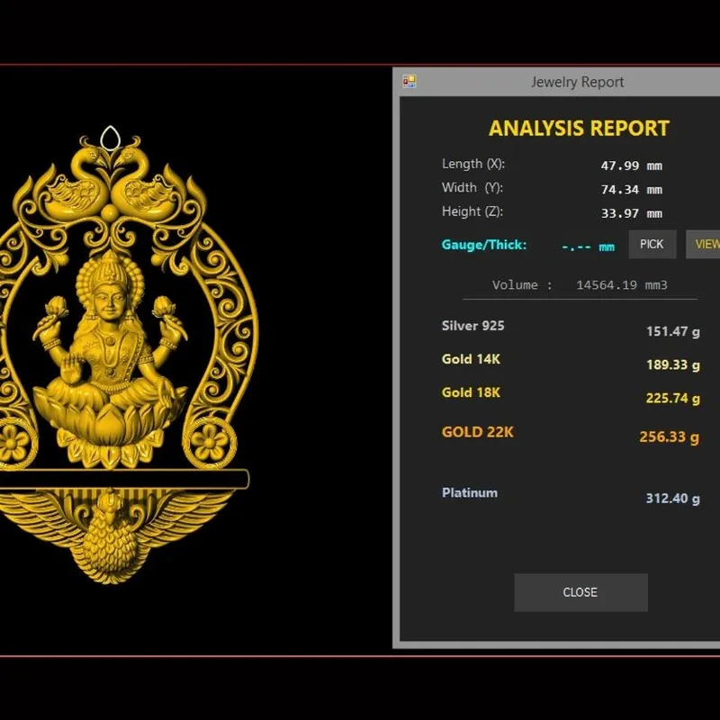The width and height of the screenshot is (720, 720).
Task: Click the VIEW button beside PICK
Action: [x=703, y=244]
